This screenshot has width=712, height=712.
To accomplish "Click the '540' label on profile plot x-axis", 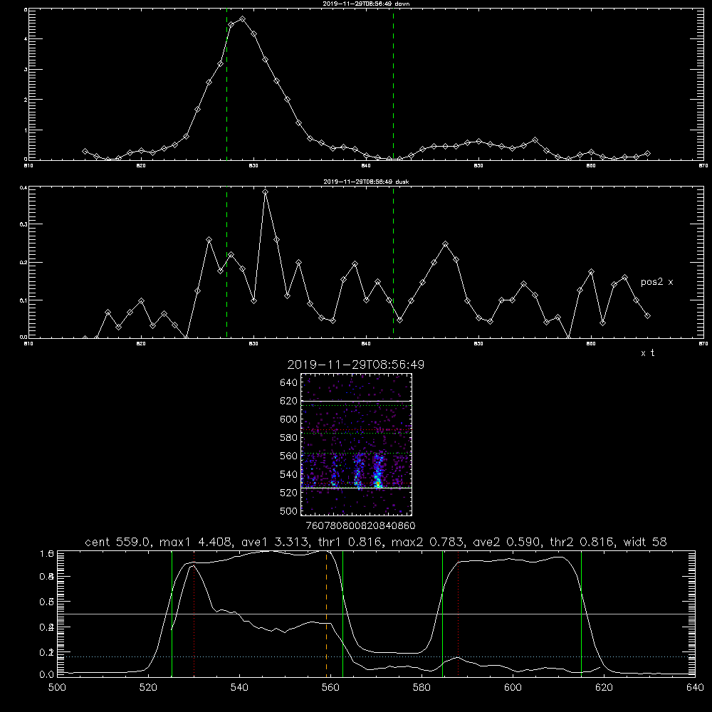I will click(x=239, y=688).
